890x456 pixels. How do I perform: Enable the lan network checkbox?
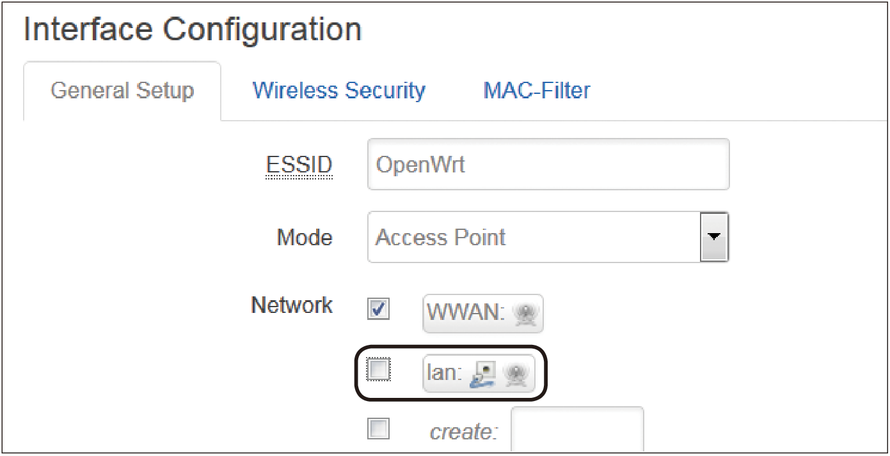(x=378, y=369)
